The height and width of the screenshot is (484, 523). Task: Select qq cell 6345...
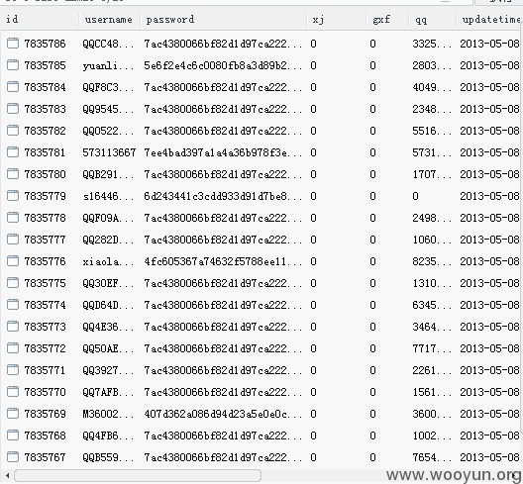(432, 305)
